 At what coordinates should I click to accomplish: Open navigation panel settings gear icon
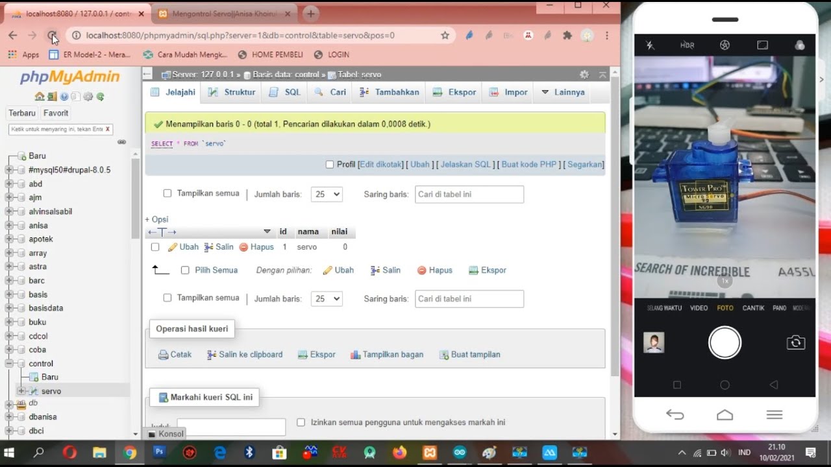(88, 97)
